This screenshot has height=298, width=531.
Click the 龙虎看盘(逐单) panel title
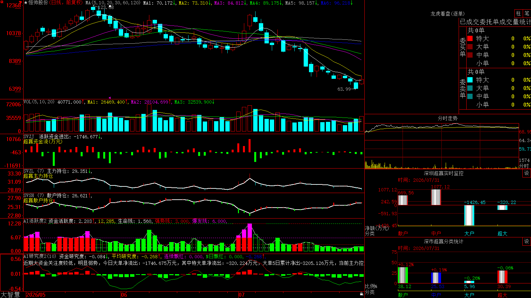click(x=447, y=14)
